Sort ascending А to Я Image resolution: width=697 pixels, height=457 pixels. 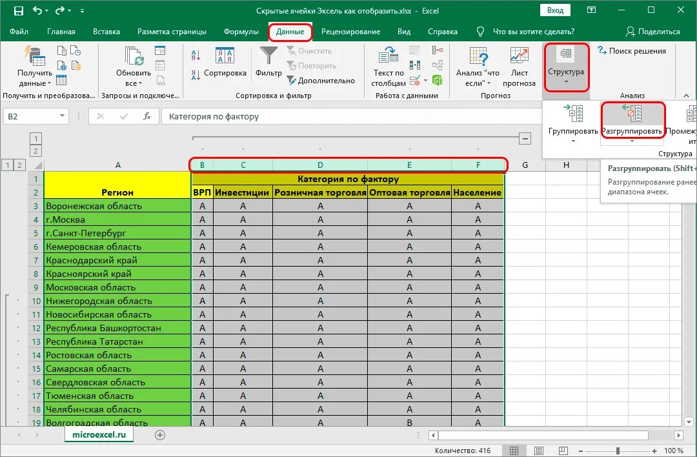tap(196, 55)
